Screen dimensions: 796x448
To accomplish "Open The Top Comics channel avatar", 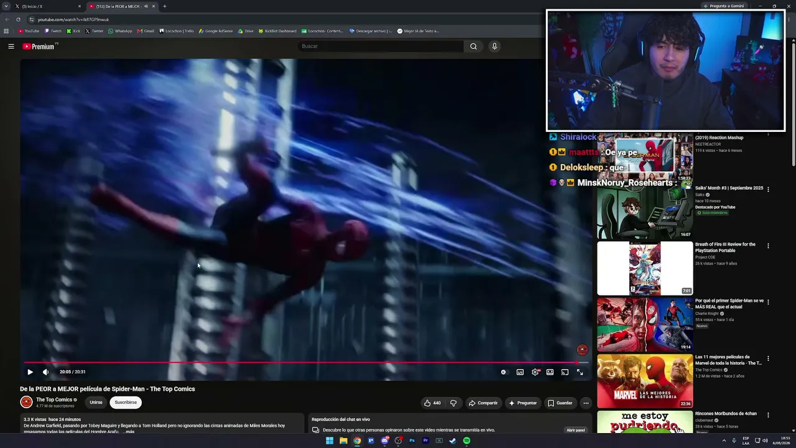I will click(26, 402).
